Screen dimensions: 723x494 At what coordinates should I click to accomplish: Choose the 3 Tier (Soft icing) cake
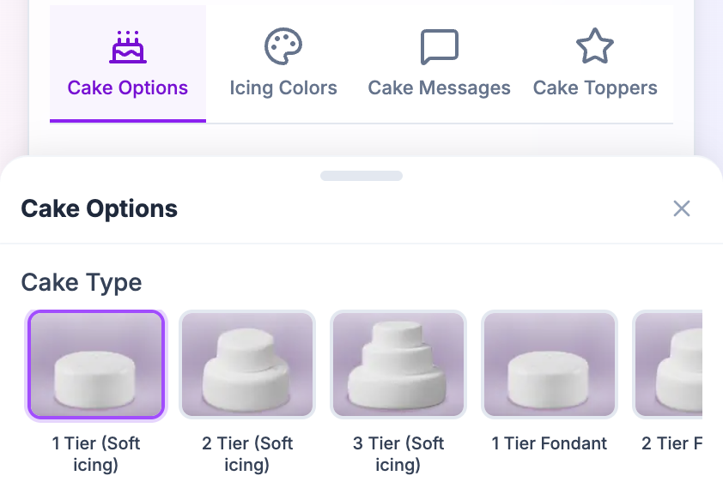coord(398,364)
